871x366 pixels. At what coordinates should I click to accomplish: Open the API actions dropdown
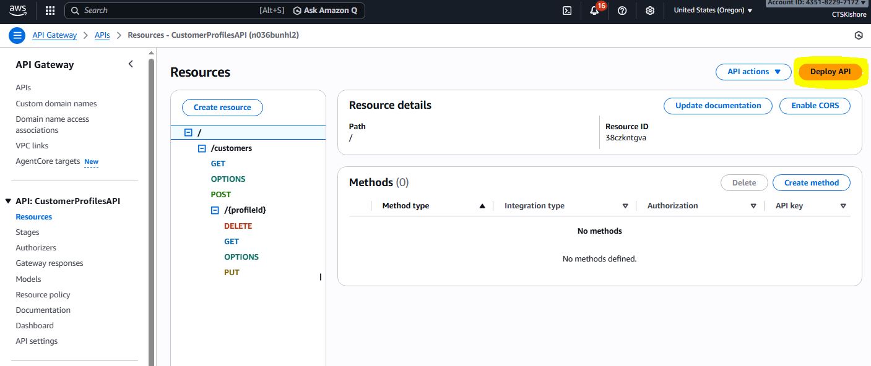(x=753, y=72)
